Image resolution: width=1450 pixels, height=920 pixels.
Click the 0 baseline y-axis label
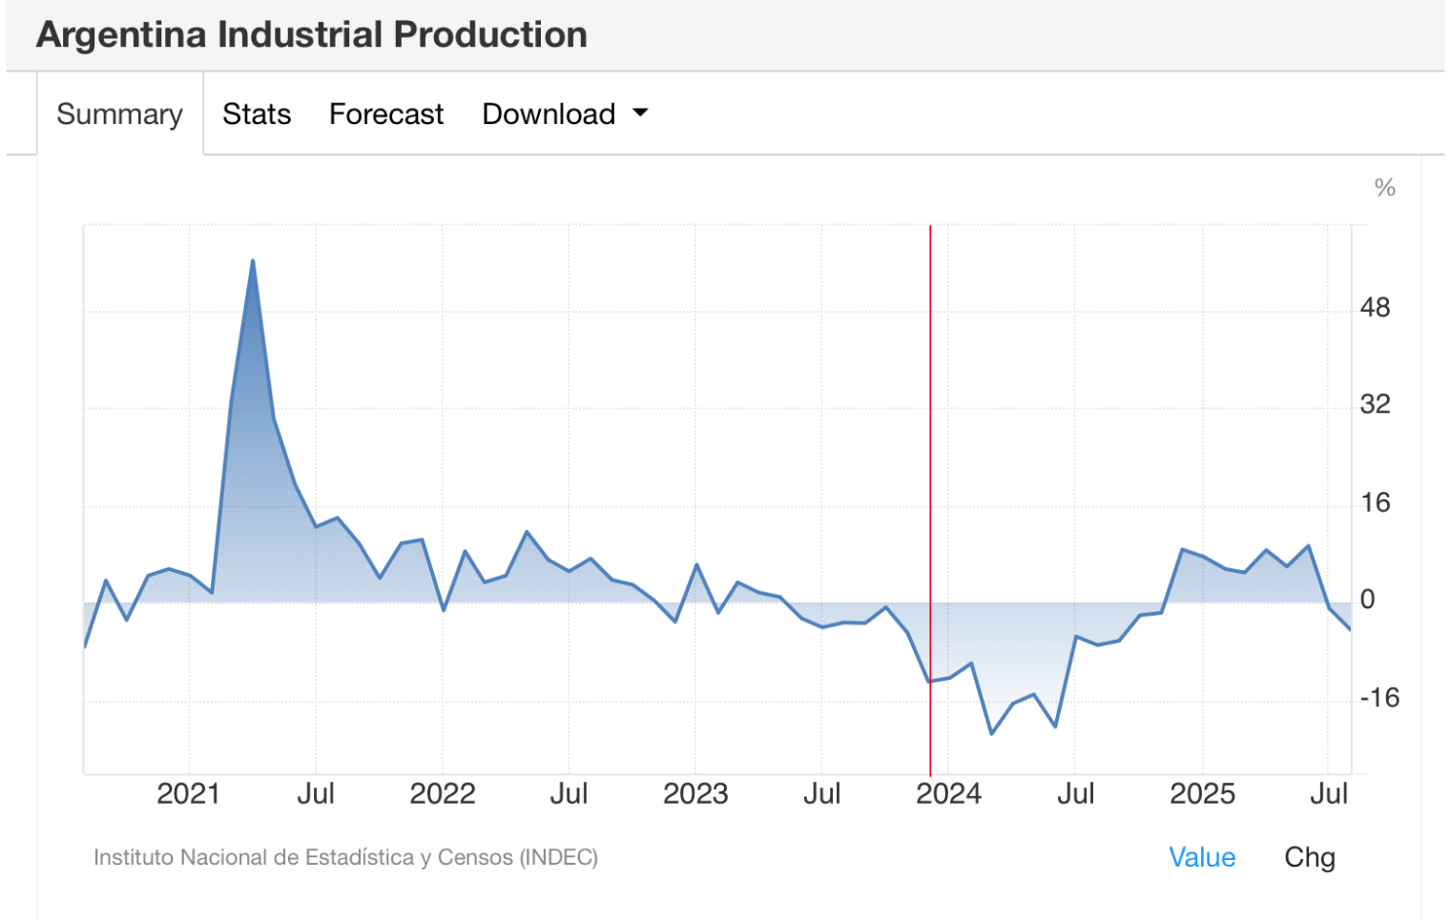tap(1367, 600)
